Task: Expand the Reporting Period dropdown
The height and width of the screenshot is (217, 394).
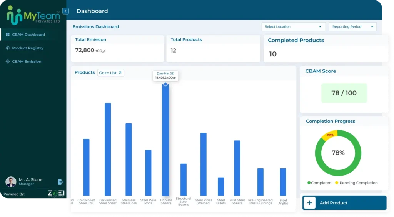Action: click(352, 27)
